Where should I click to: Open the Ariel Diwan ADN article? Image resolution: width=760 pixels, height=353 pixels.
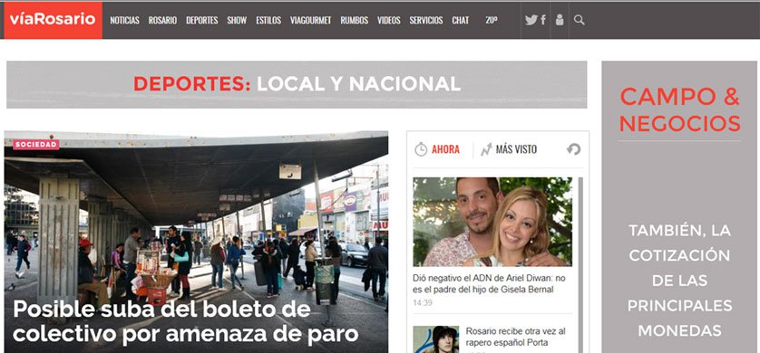point(489,284)
